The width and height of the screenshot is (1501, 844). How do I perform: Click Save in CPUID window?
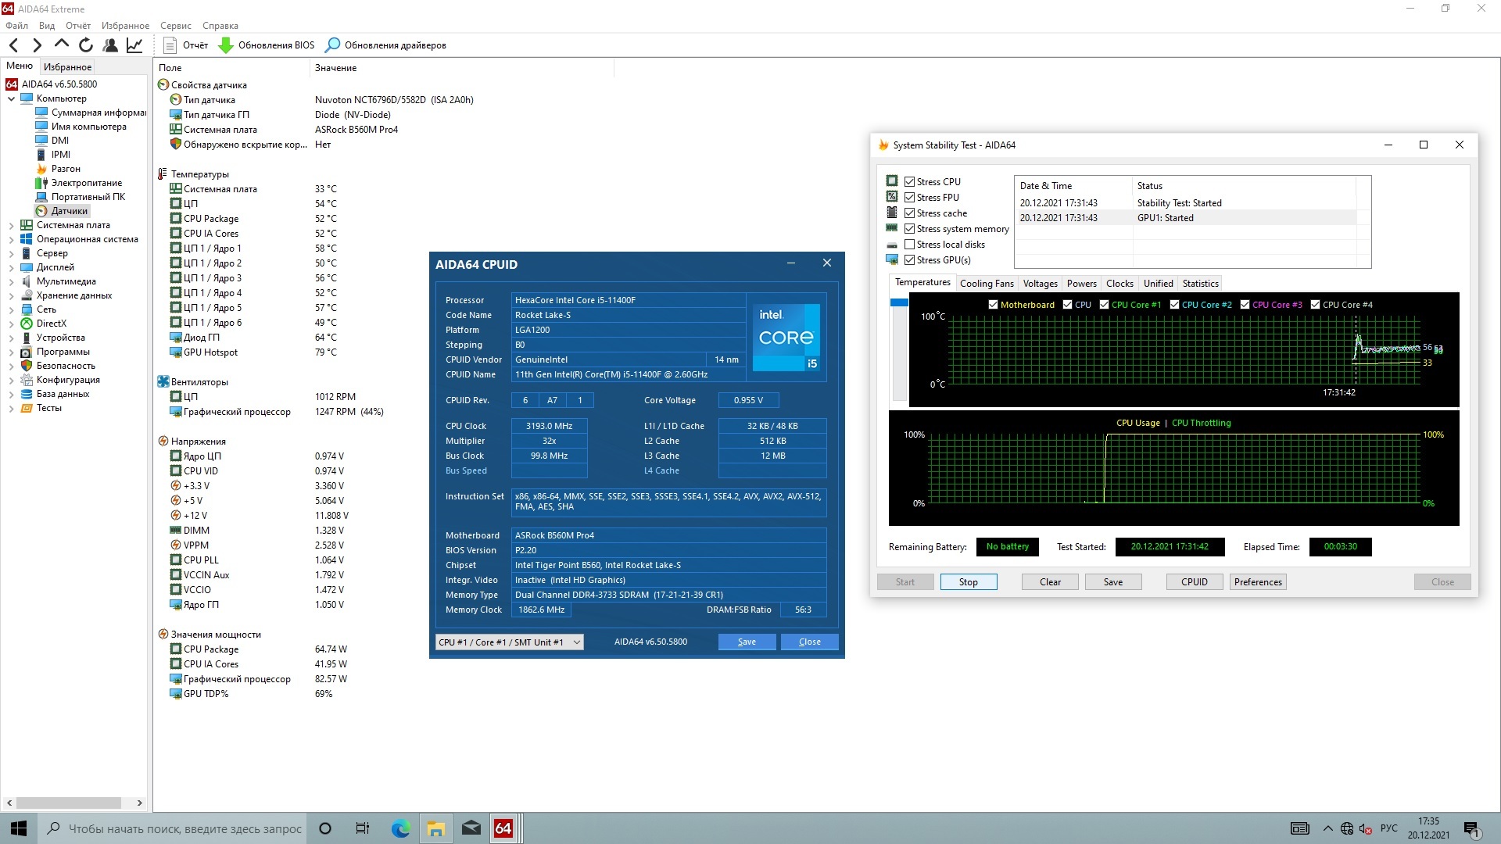point(747,642)
